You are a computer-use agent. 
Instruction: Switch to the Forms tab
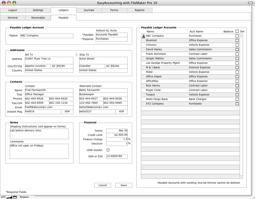coord(114,10)
